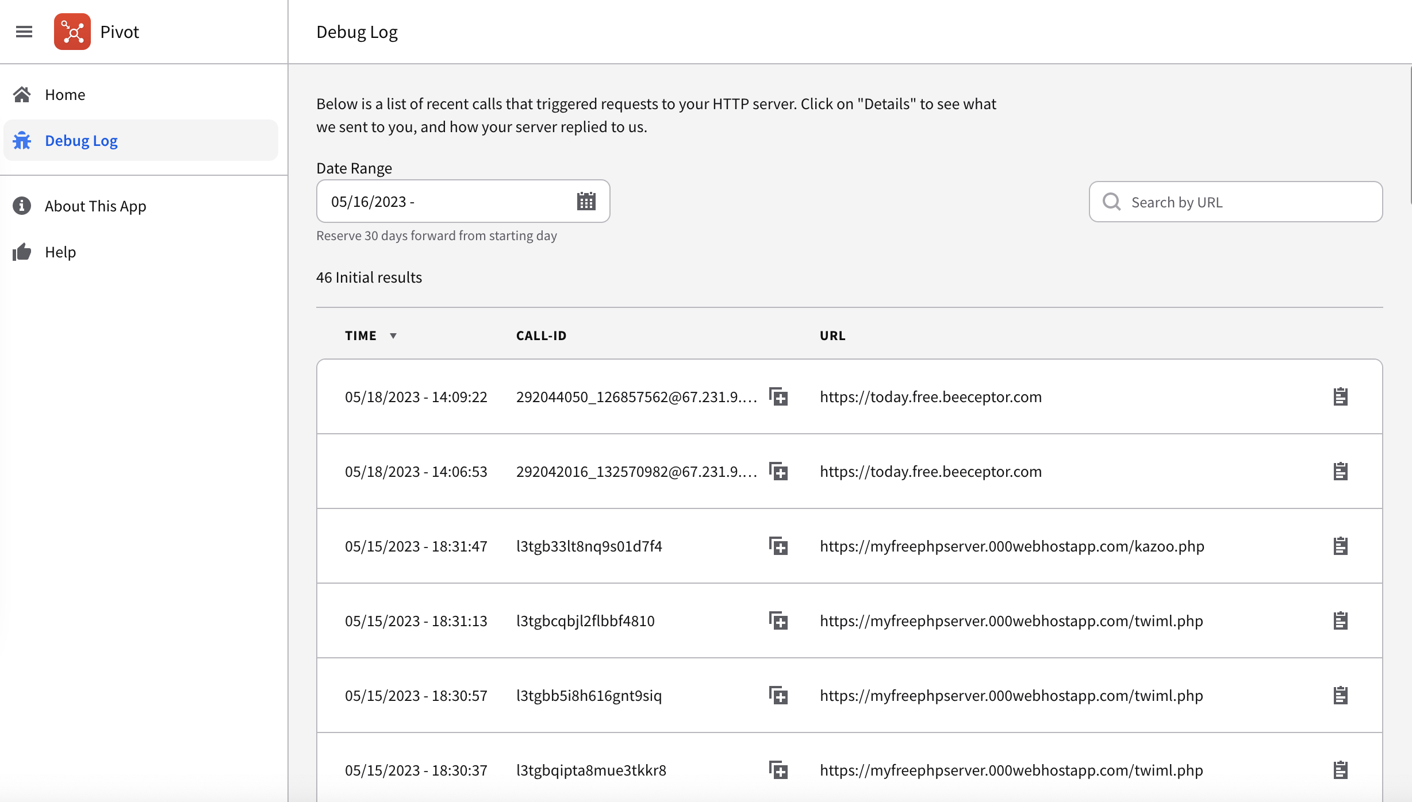Open About This App page
The width and height of the screenshot is (1412, 802).
tap(95, 206)
